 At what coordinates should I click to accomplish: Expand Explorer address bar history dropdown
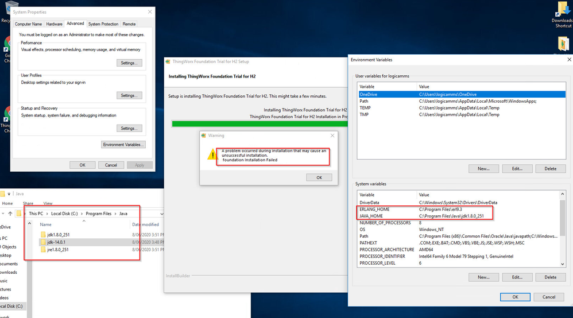(x=161, y=214)
